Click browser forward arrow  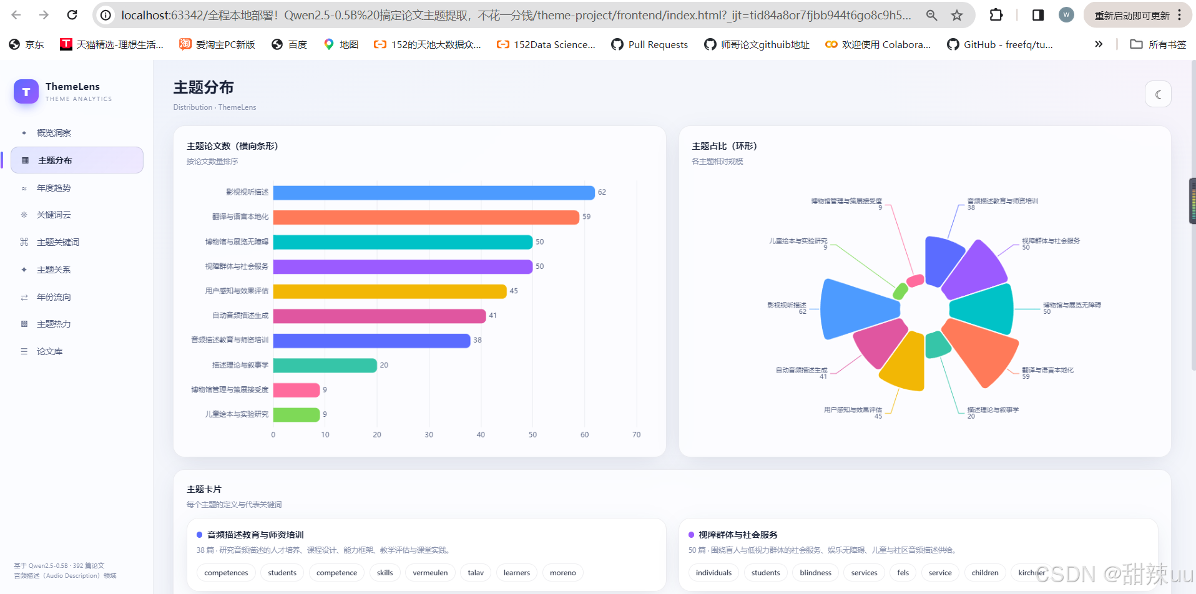(44, 15)
